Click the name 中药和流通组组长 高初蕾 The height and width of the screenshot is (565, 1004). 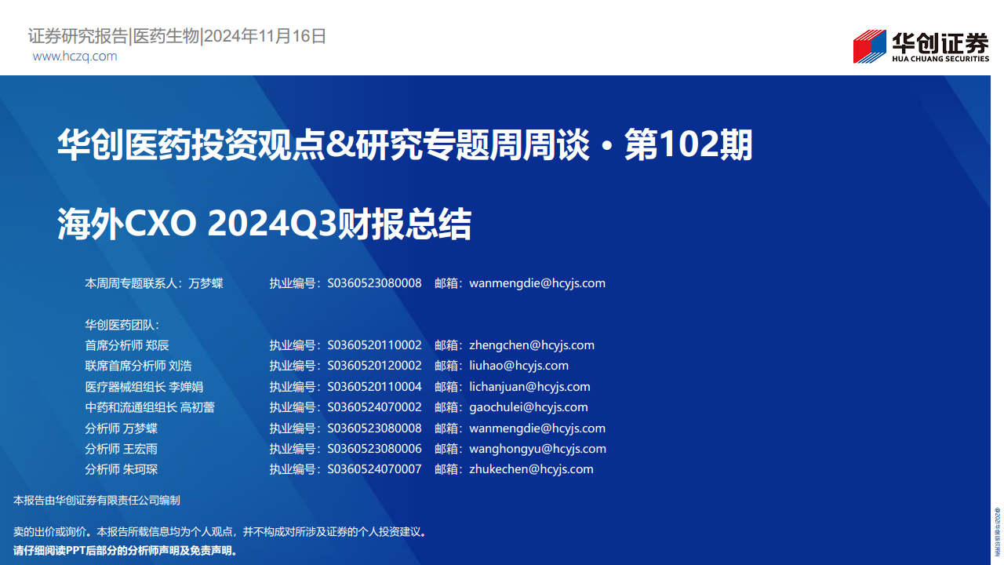coord(150,407)
